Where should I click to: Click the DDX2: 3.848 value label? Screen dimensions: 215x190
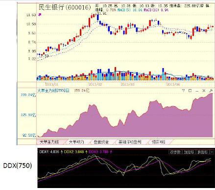pos(74,152)
